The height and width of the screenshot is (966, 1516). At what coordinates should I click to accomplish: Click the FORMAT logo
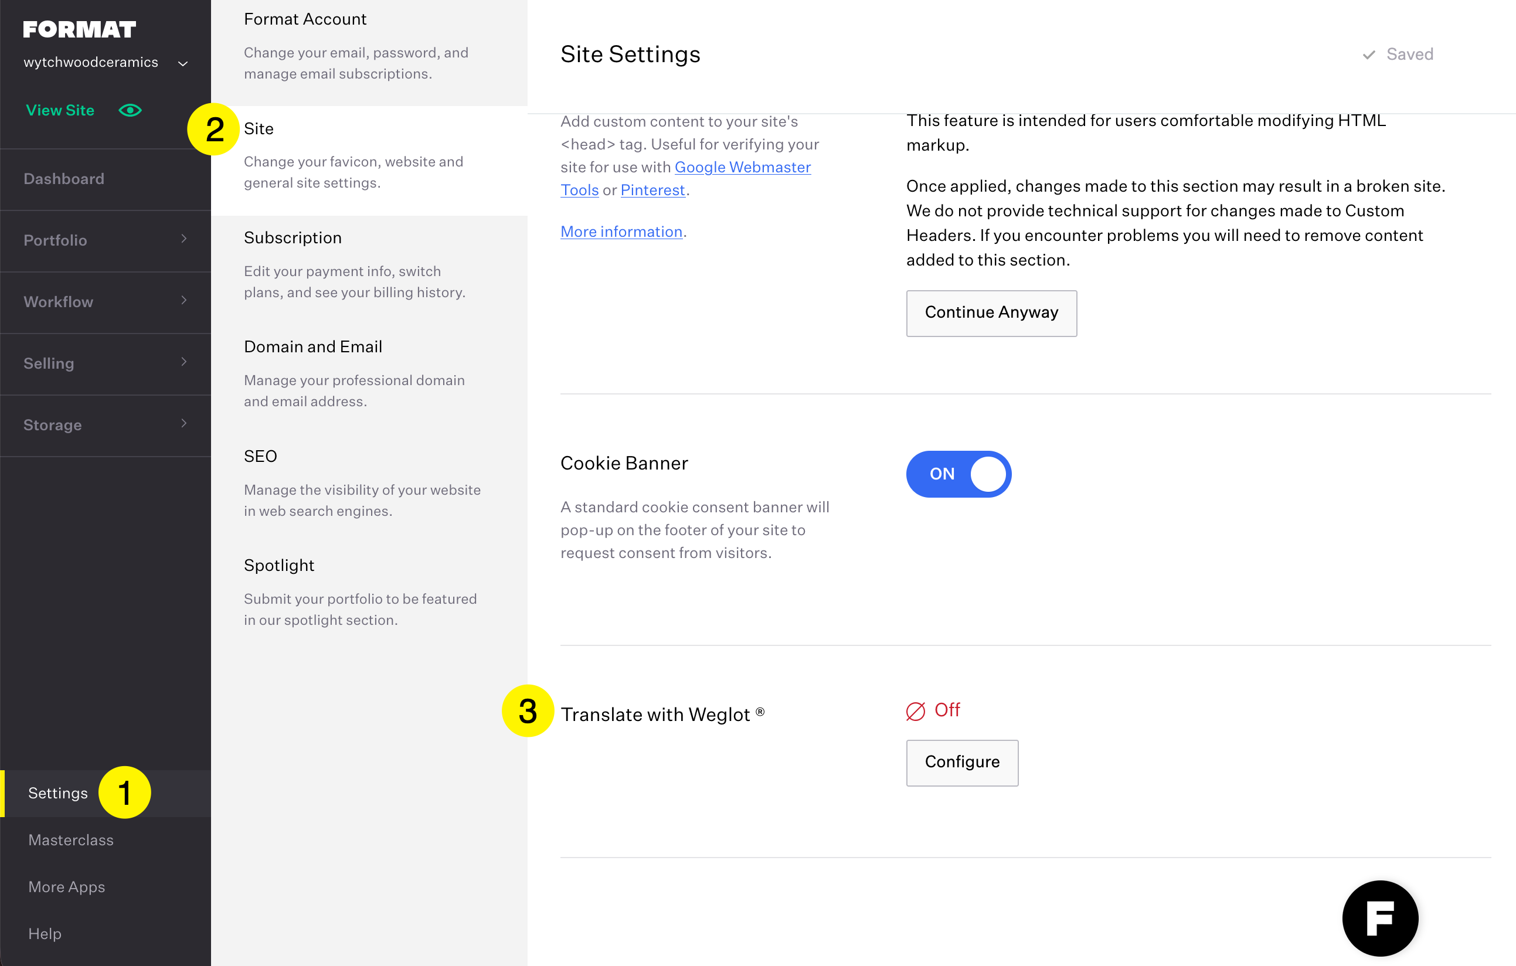pyautogui.click(x=79, y=29)
